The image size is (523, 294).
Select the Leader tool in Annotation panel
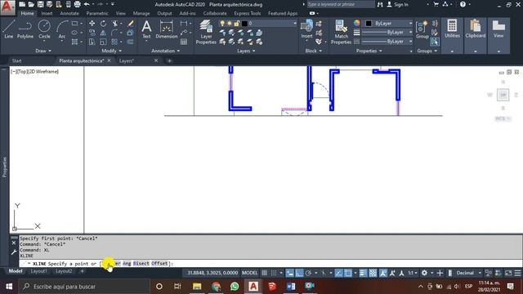[x=184, y=33]
